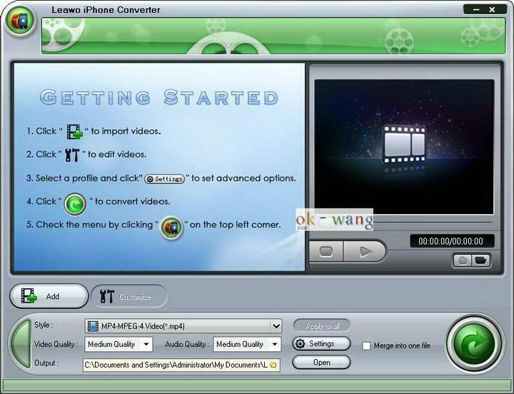
Task: Click the import videos icon in step 1
Action: pyautogui.click(x=74, y=131)
